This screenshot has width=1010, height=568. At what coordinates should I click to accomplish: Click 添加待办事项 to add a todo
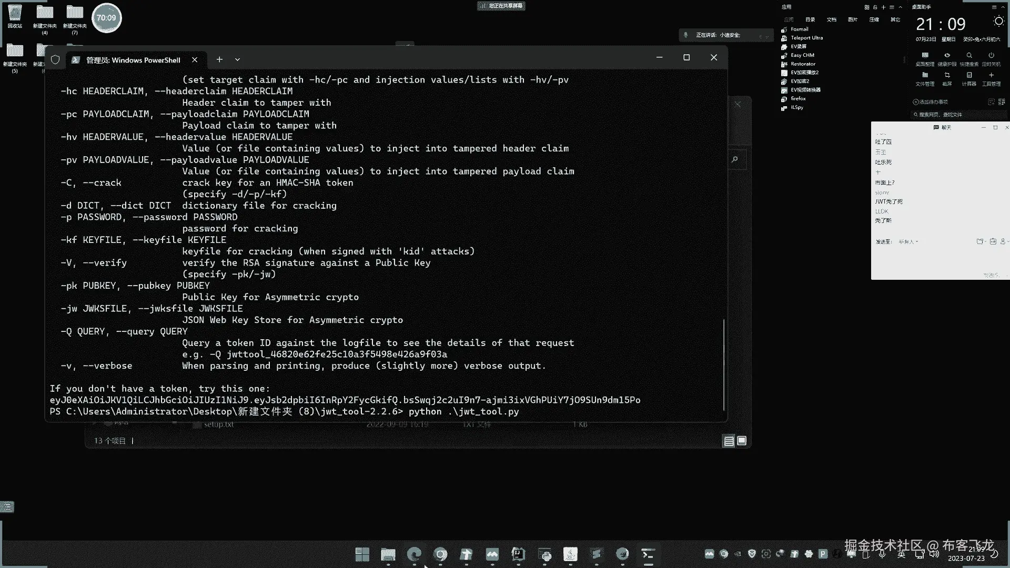(930, 102)
